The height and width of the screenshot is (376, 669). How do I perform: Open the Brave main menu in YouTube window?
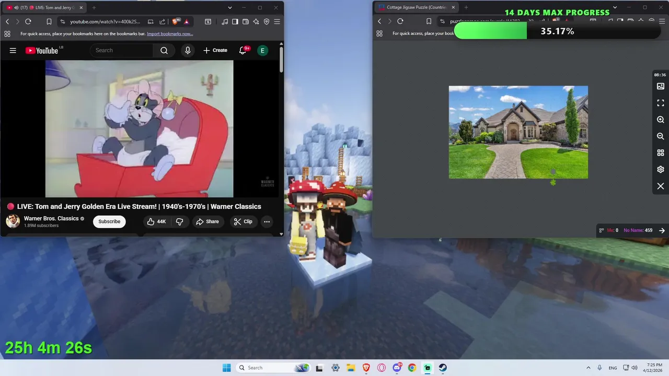(x=277, y=21)
